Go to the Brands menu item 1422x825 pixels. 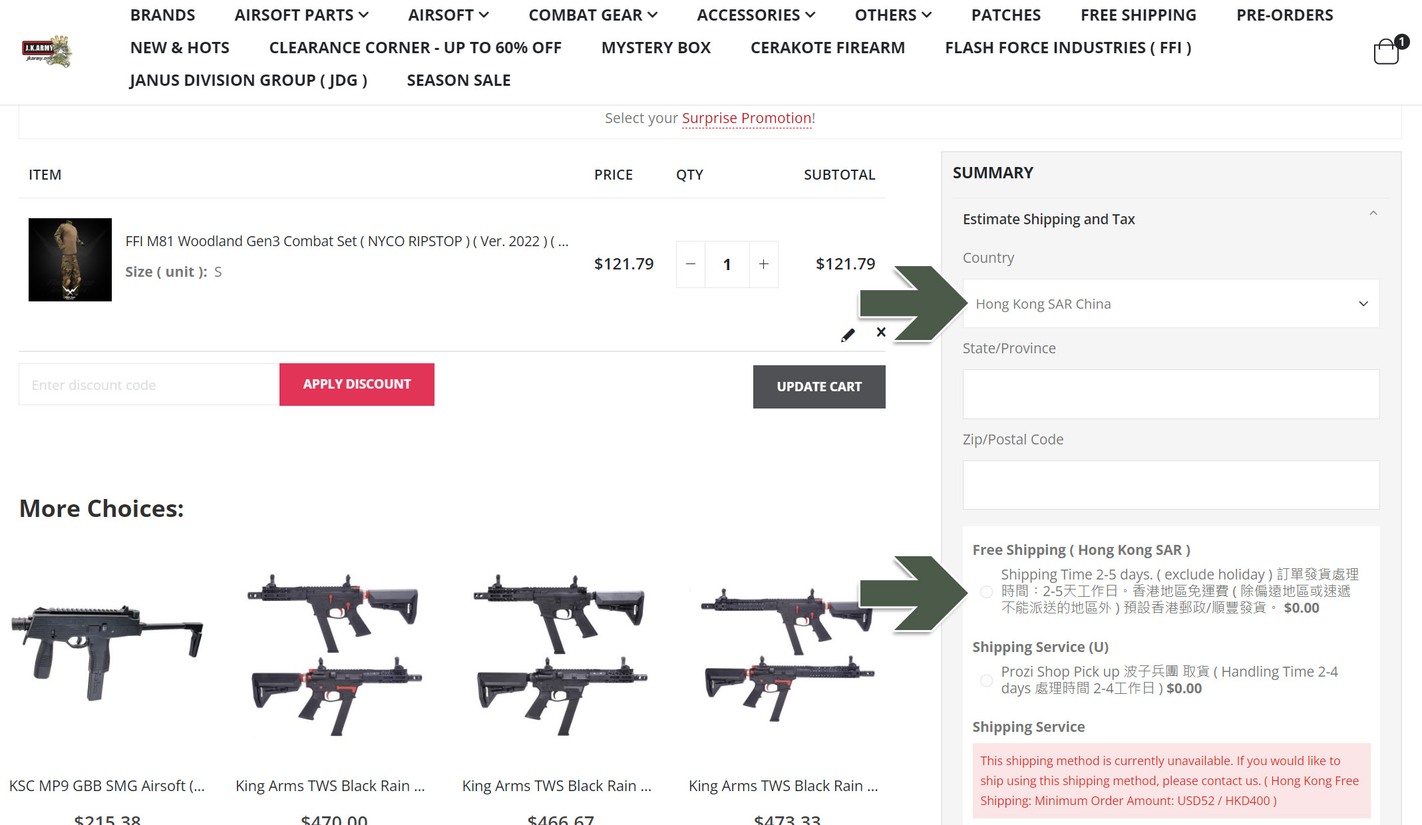[162, 15]
